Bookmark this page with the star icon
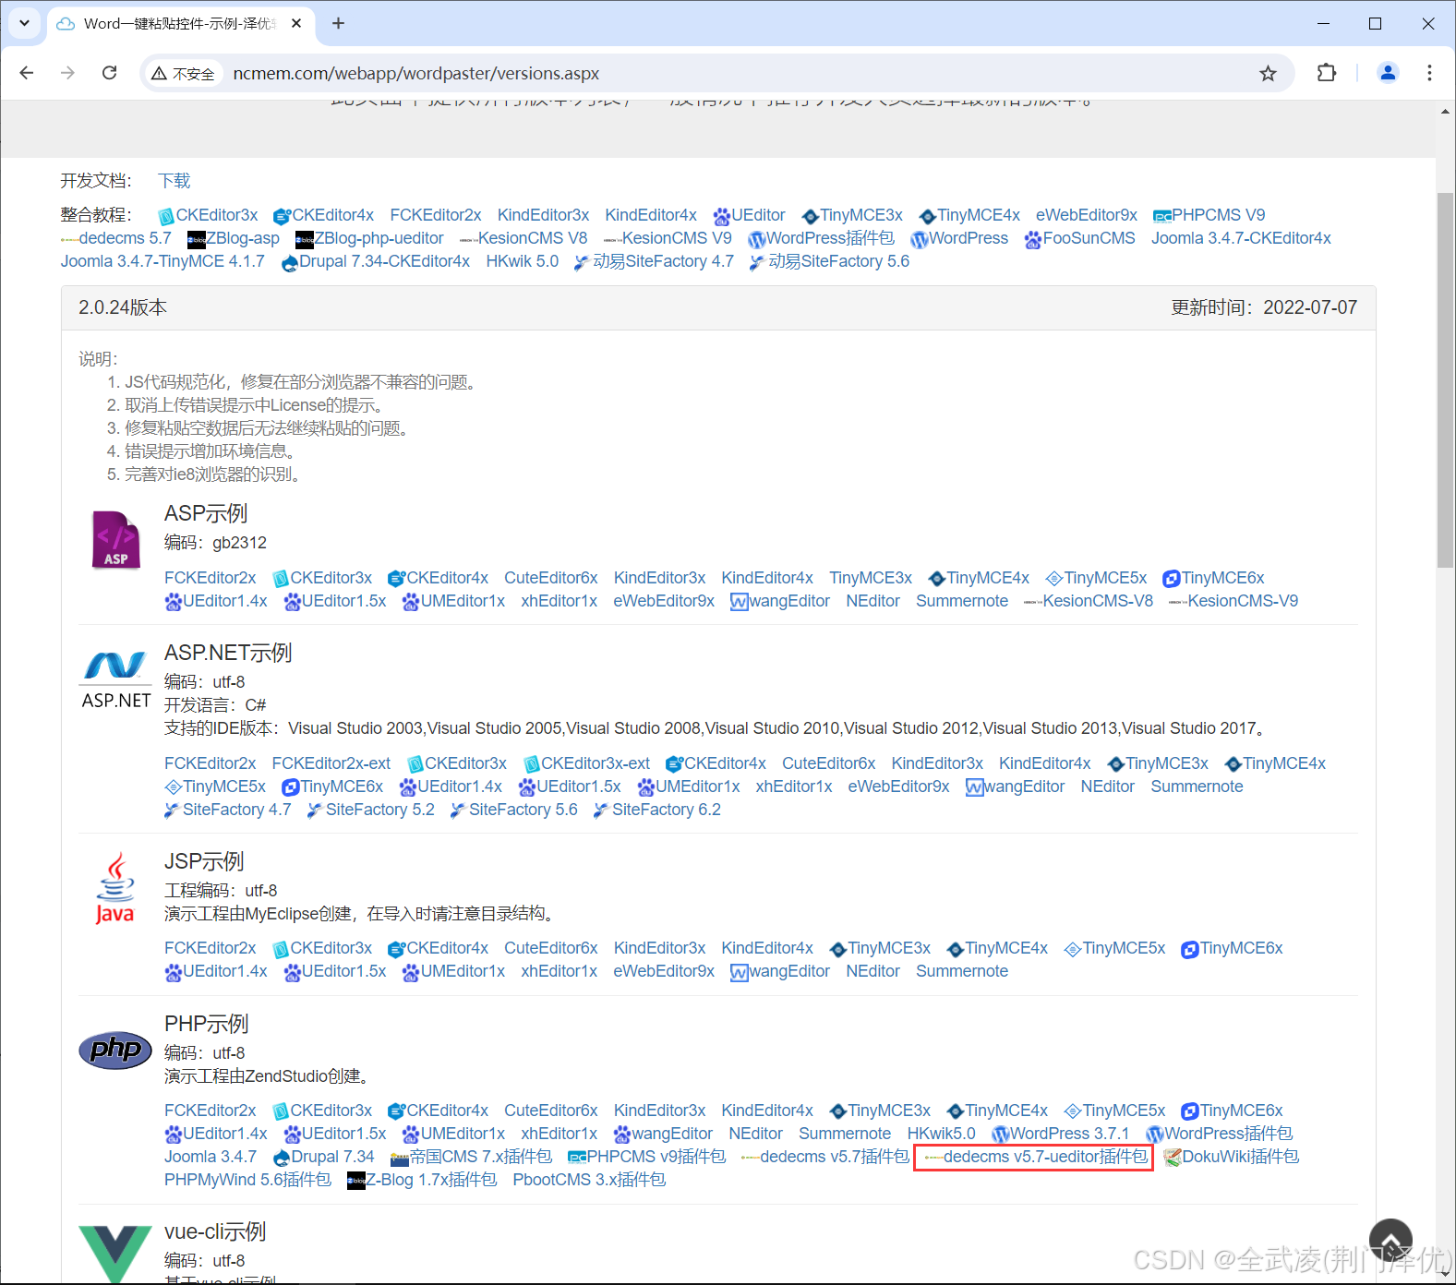This screenshot has height=1285, width=1456. (x=1268, y=73)
